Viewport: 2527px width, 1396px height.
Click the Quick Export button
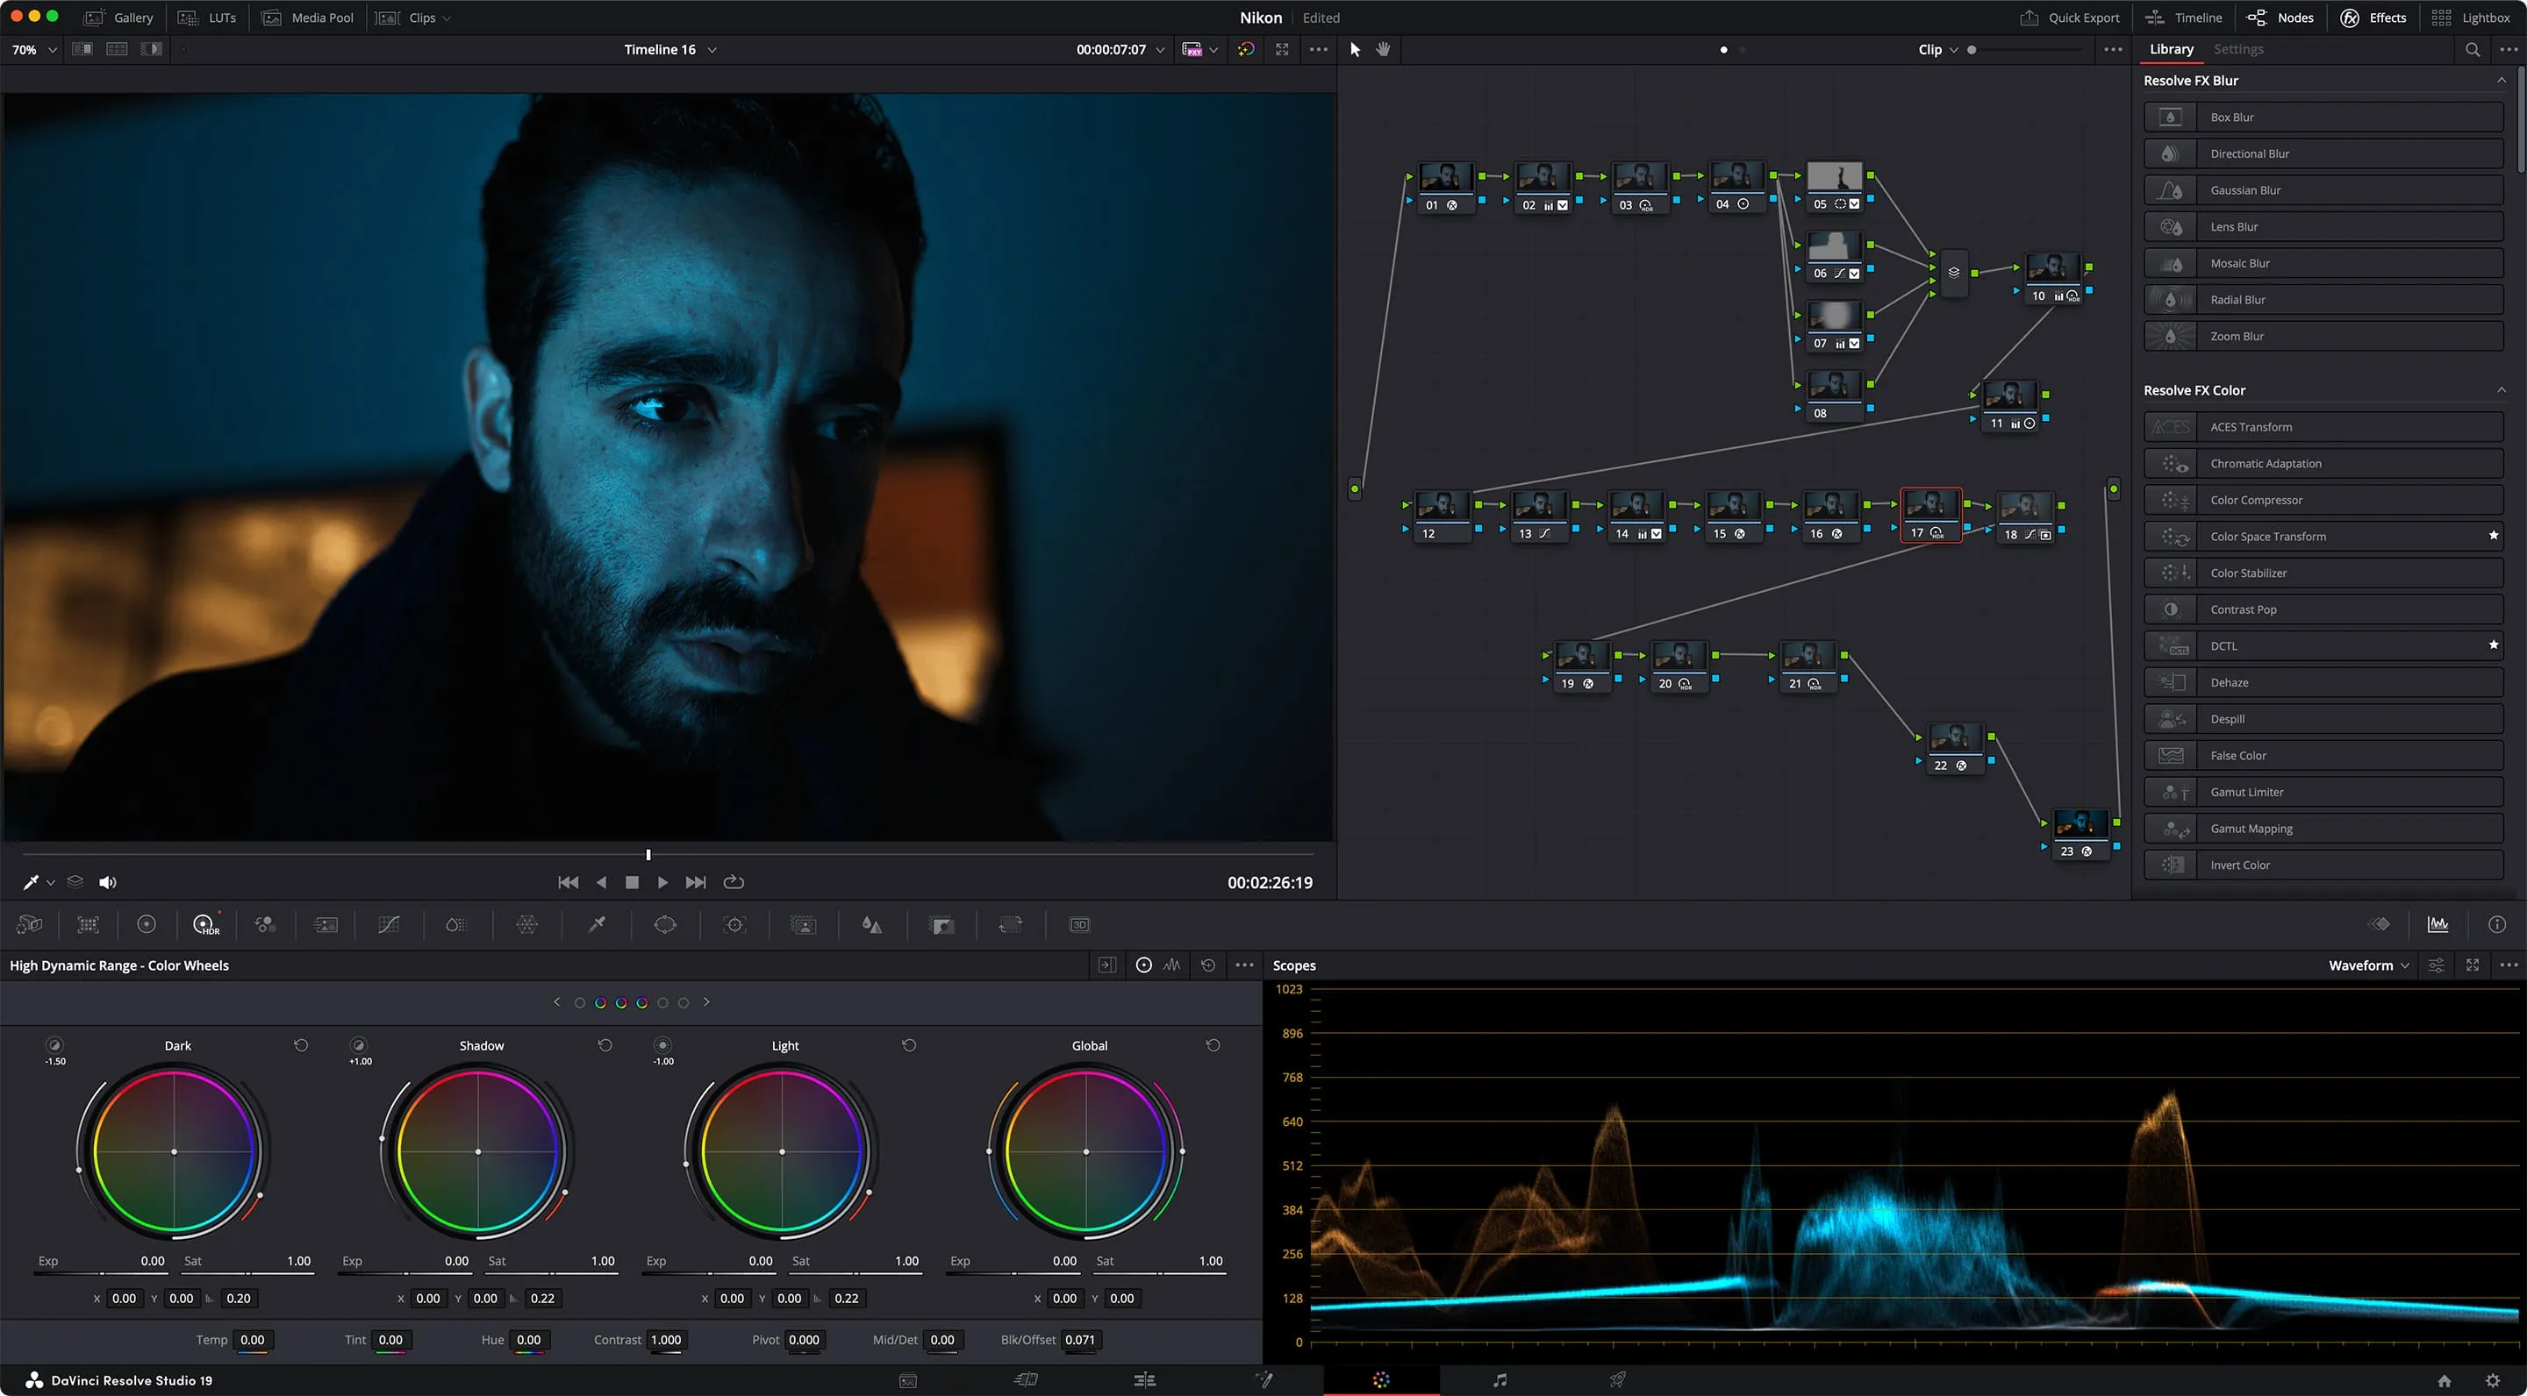click(x=2070, y=18)
